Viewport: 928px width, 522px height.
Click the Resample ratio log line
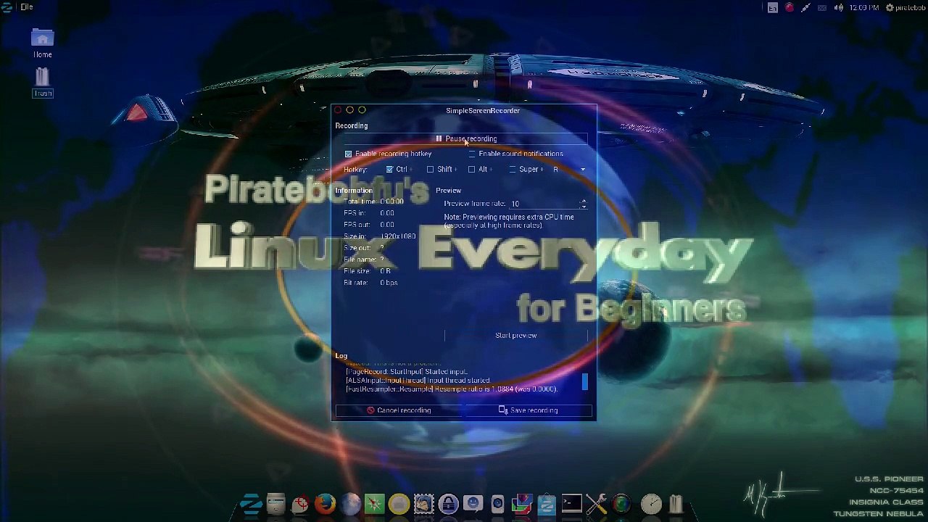(x=452, y=389)
